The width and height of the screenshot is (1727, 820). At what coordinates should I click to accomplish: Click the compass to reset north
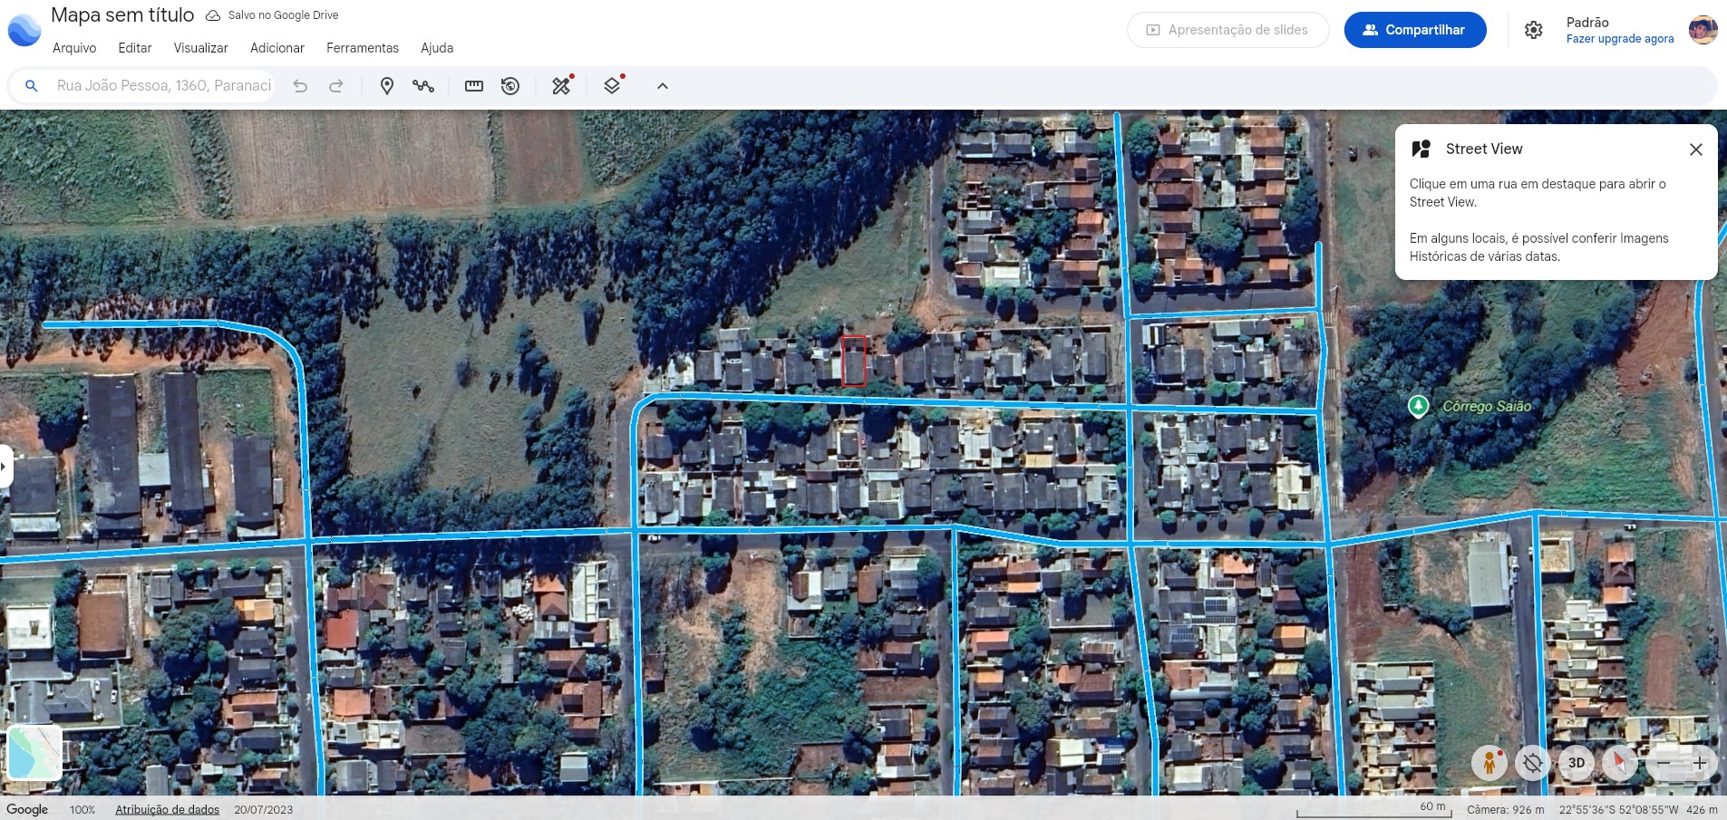(1619, 763)
